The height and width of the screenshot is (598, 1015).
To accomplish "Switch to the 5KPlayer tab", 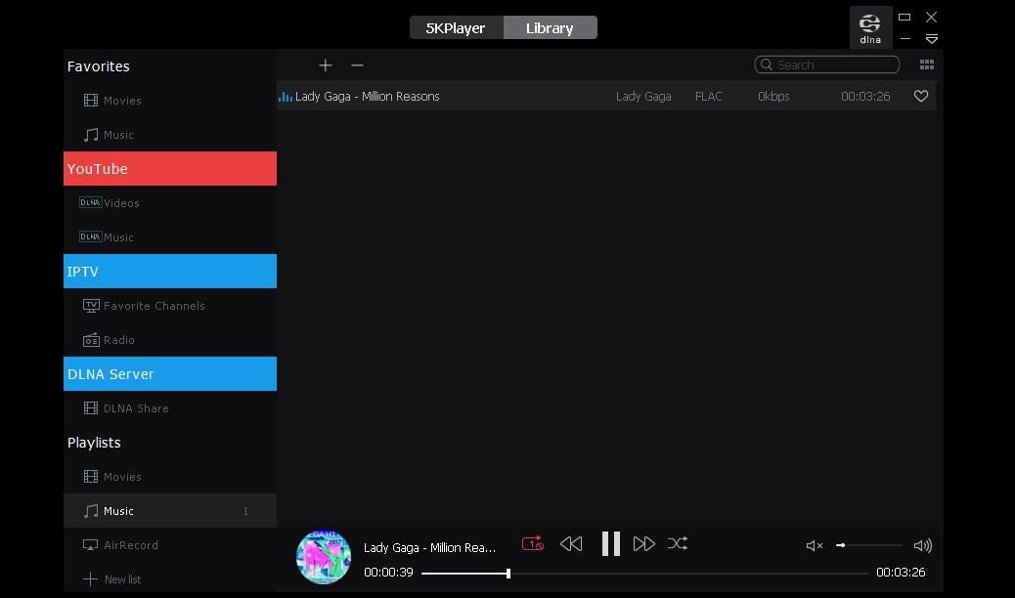I will [x=456, y=27].
